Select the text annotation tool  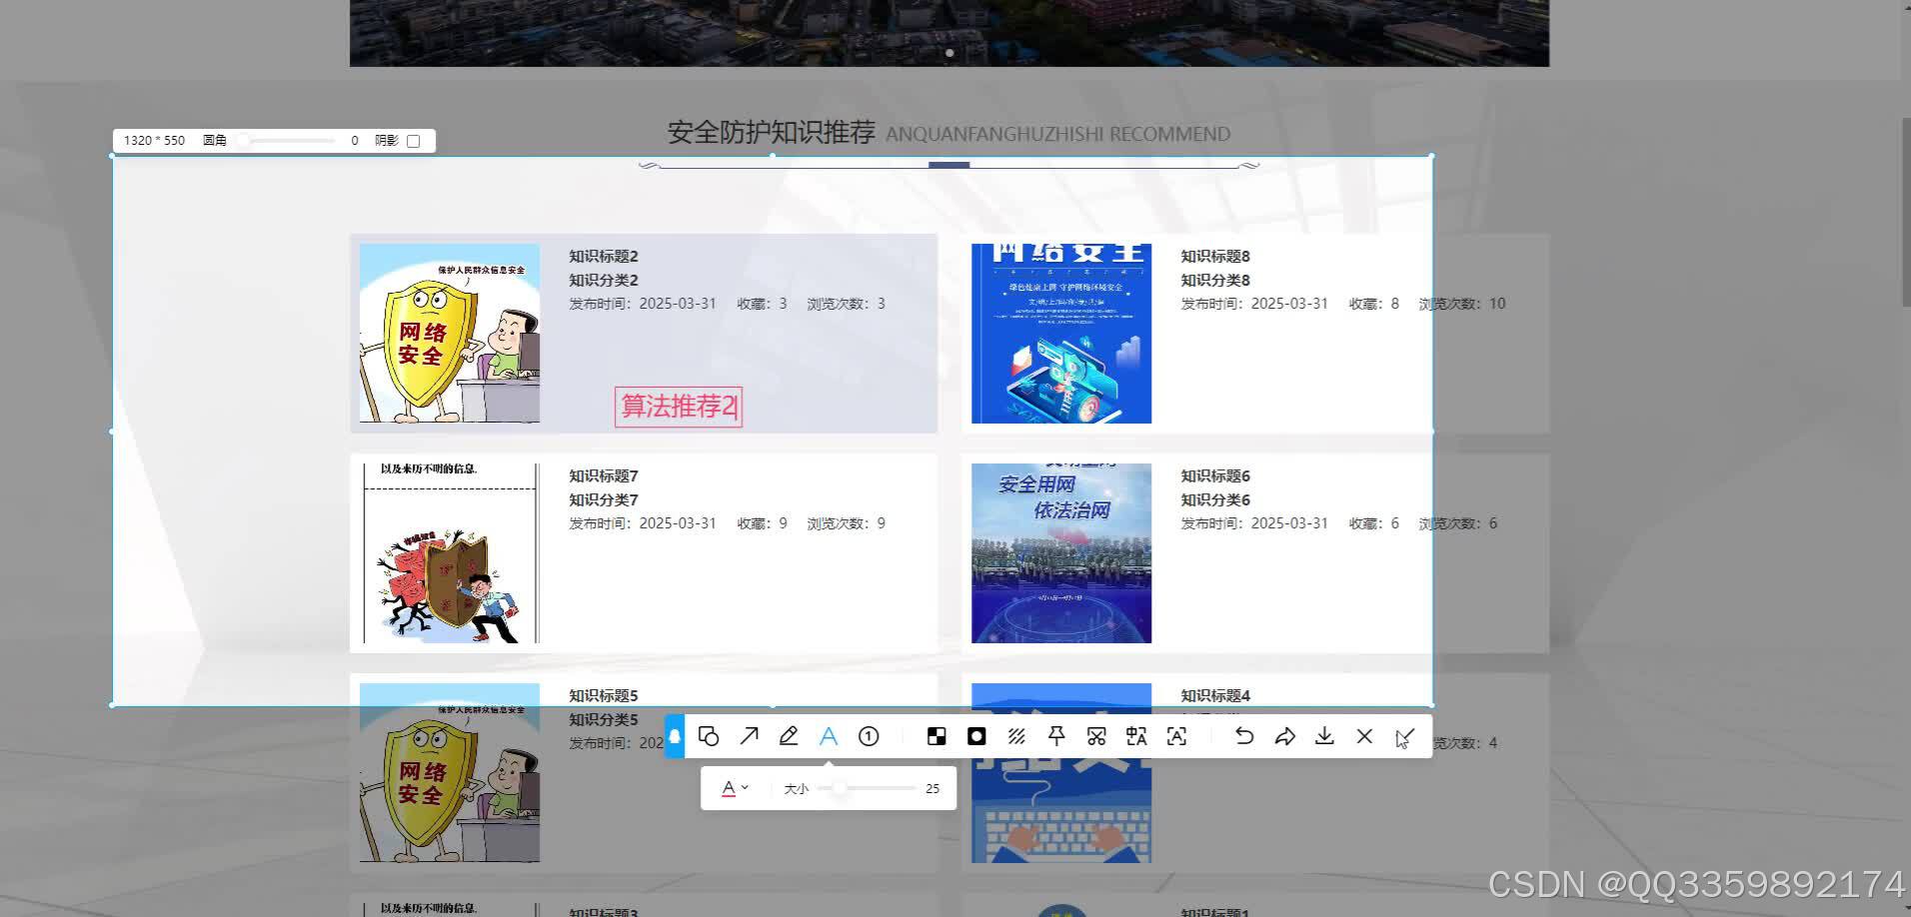[829, 736]
